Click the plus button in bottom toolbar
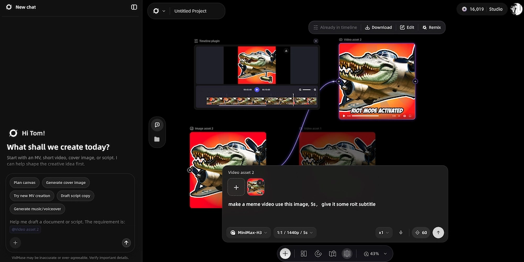Screen dimensions: 524x262 tap(285, 254)
